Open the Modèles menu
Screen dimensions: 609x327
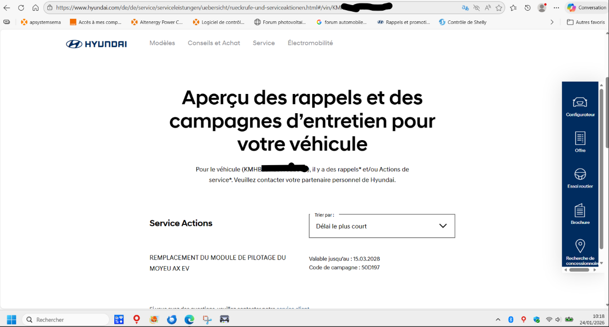point(162,43)
